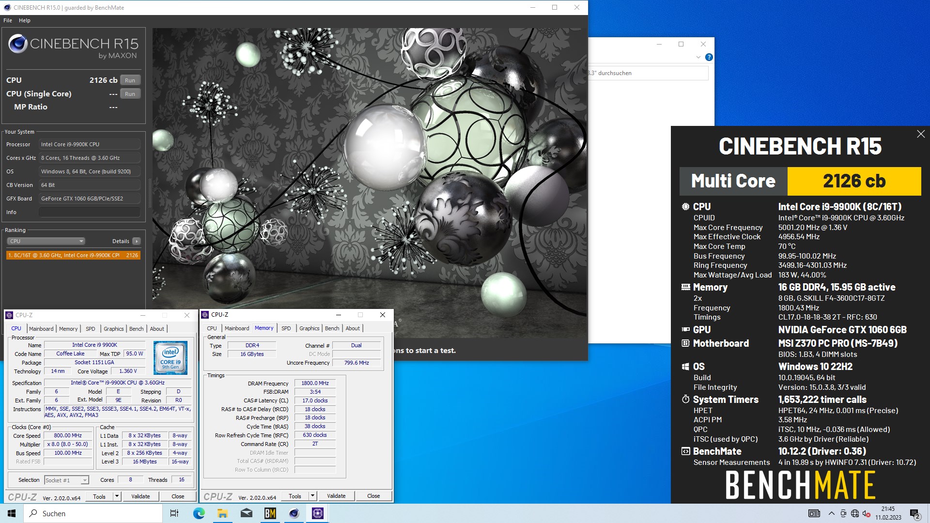
Task: Click the CPU-Z title bar icon in left window
Action: tap(9, 315)
